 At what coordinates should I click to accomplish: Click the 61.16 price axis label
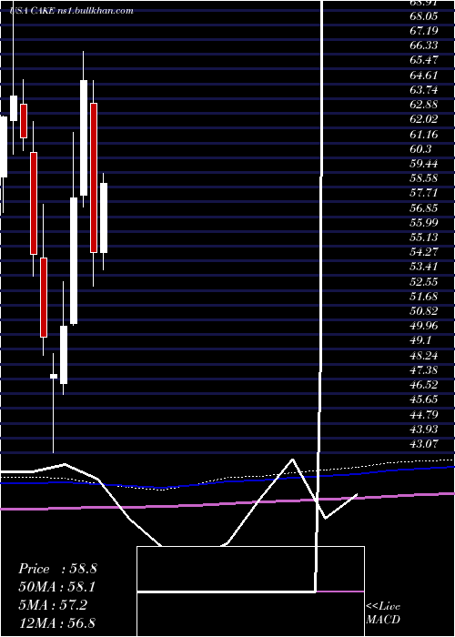click(424, 134)
